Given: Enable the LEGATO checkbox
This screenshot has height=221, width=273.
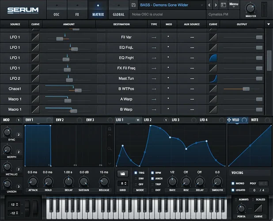Looking at the screenshot, I should pyautogui.click(x=233, y=190).
